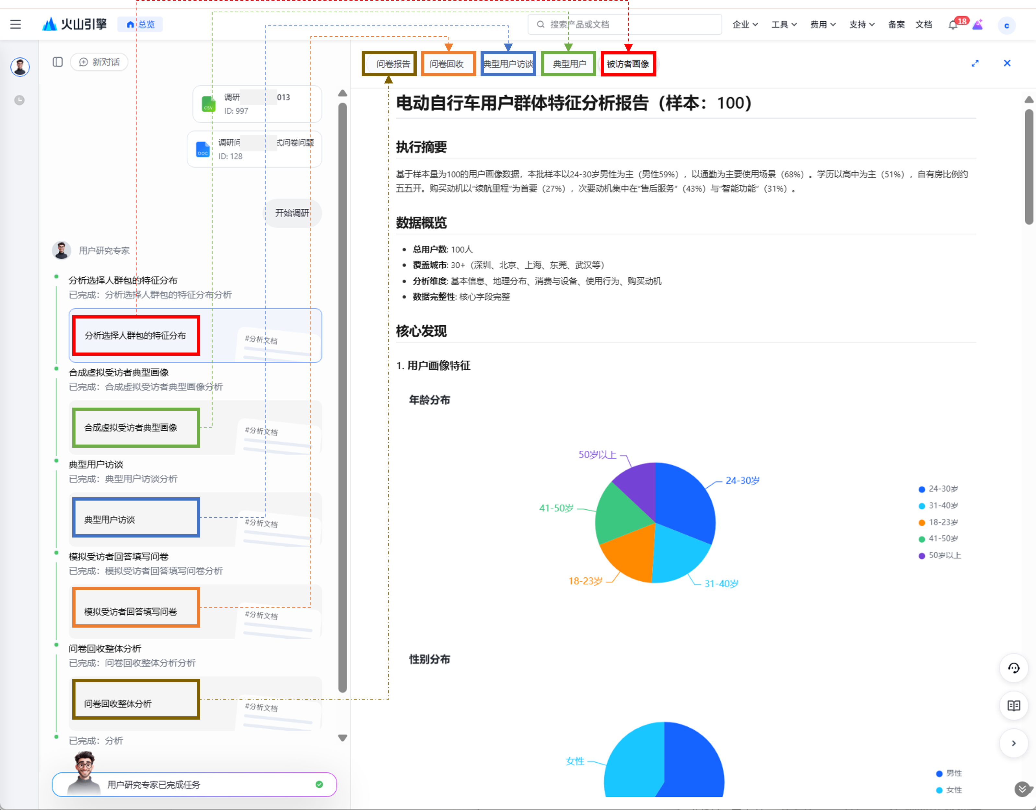Image resolution: width=1036 pixels, height=810 pixels.
Task: Start a new chat with 新对话
Action: click(99, 62)
